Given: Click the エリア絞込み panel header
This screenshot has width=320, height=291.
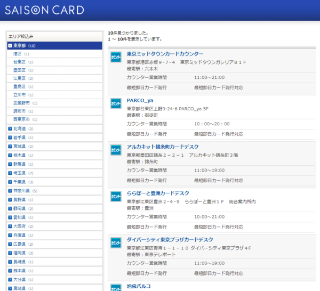Looking at the screenshot, I should click(55, 36).
